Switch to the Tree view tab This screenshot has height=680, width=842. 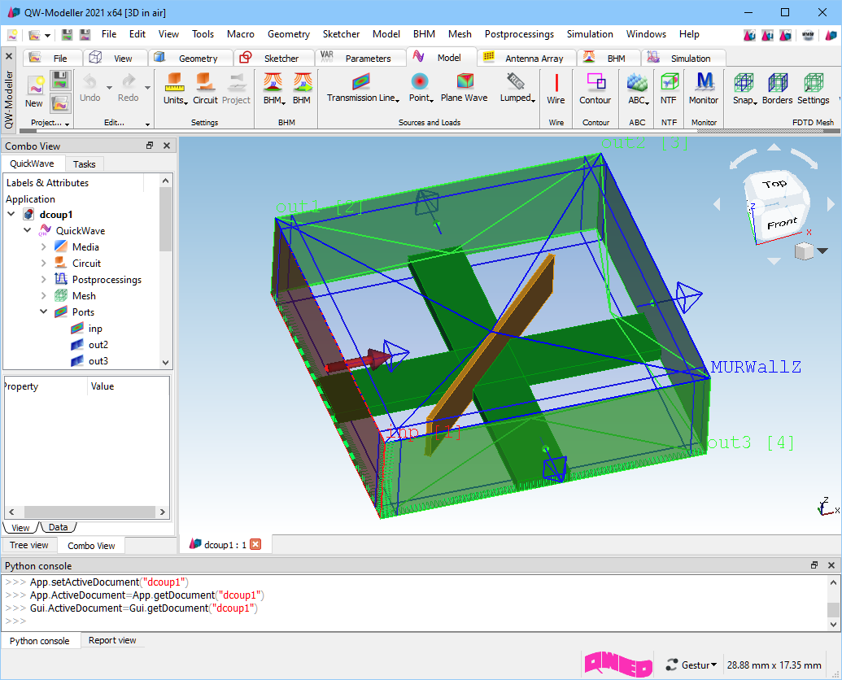point(29,545)
